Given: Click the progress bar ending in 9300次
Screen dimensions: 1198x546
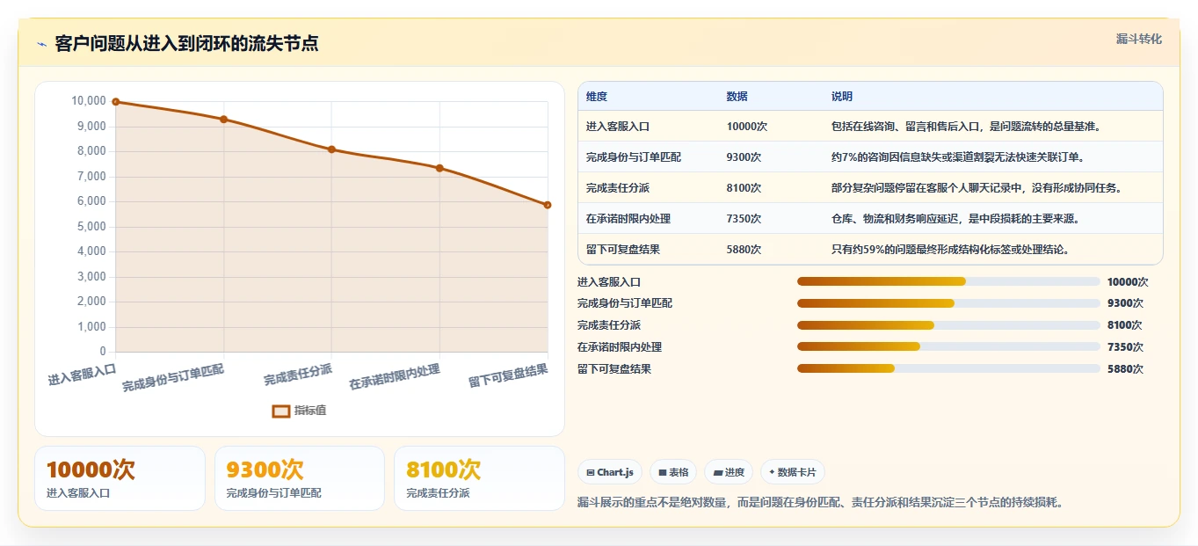Looking at the screenshot, I should tap(948, 303).
